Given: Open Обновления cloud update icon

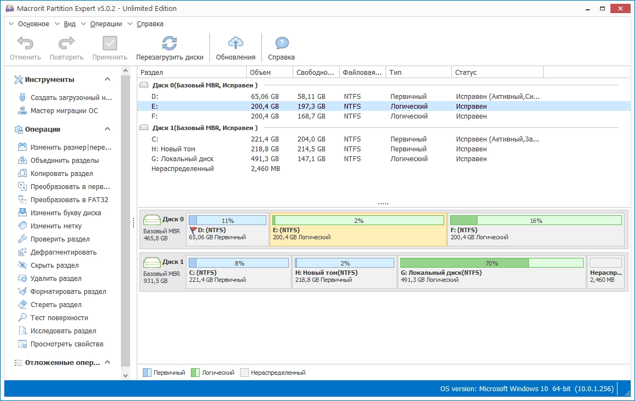Looking at the screenshot, I should (x=235, y=43).
